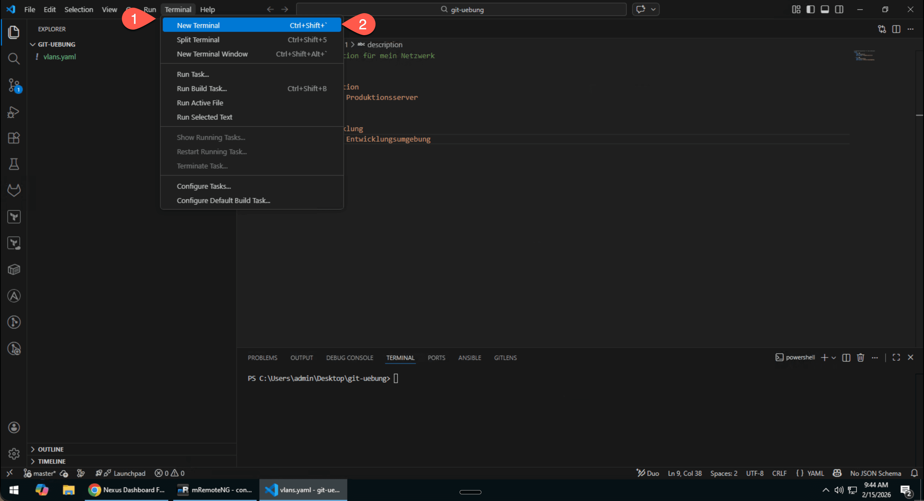Maximize the terminal panel
This screenshot has width=924, height=501.
click(x=896, y=358)
